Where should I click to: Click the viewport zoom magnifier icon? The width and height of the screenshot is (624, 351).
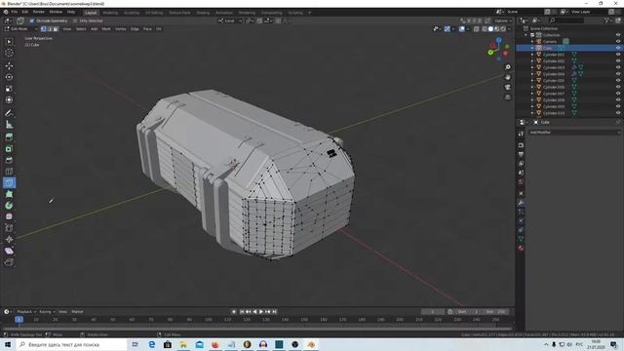pyautogui.click(x=508, y=67)
